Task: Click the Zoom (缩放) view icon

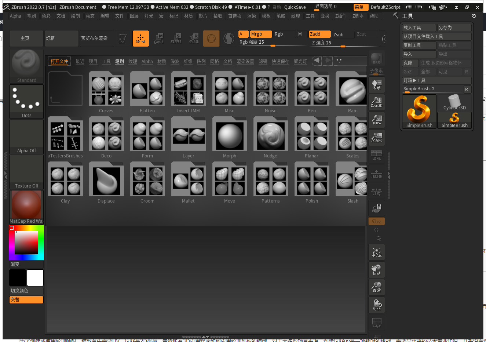Action: click(377, 287)
